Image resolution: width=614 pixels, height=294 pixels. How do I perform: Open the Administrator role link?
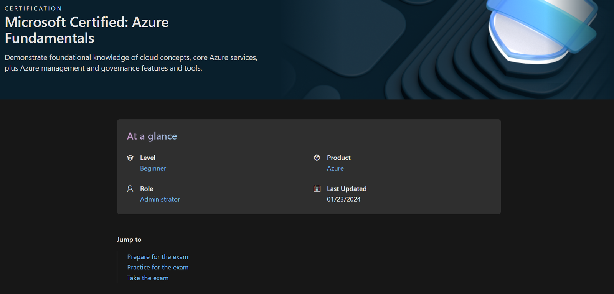tap(160, 199)
